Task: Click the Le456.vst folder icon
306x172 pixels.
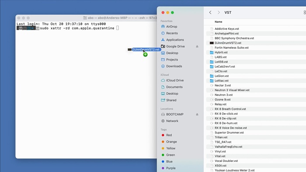Action: 212,62
